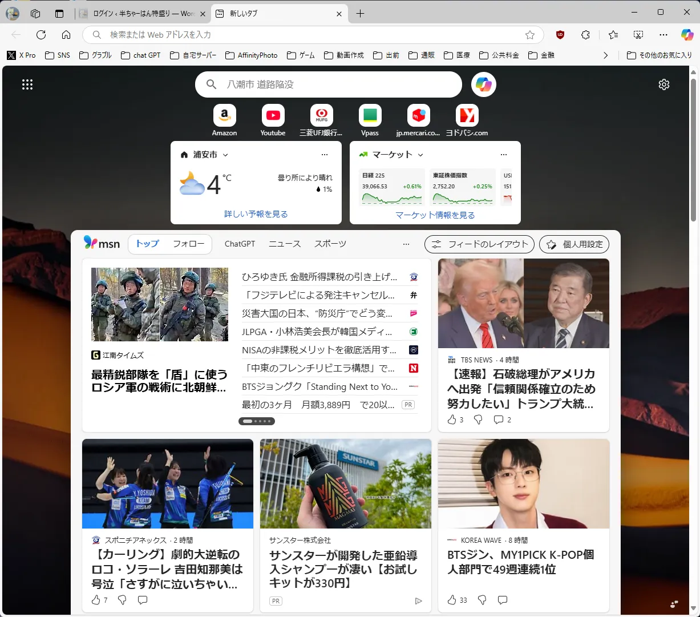This screenshot has width=700, height=617.
Task: Toggle the vertical tabs icon
Action: coord(59,14)
